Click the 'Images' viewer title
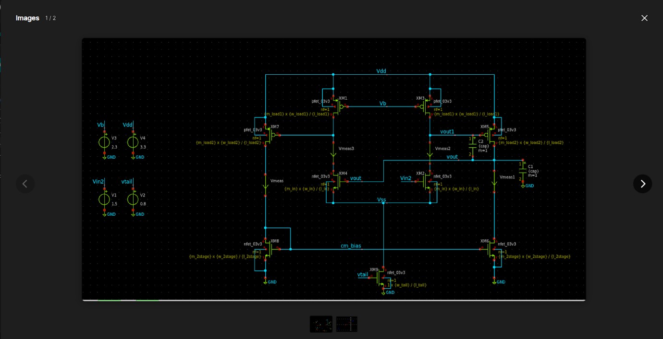The width and height of the screenshot is (663, 339). point(27,18)
